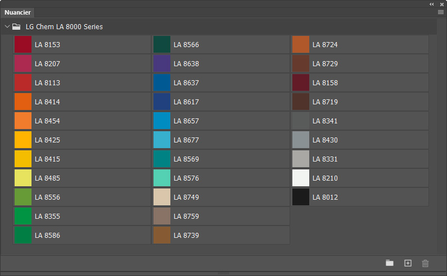This screenshot has height=276, width=447.
Task: Click the 'LA 8430' name text
Action: click(325, 140)
